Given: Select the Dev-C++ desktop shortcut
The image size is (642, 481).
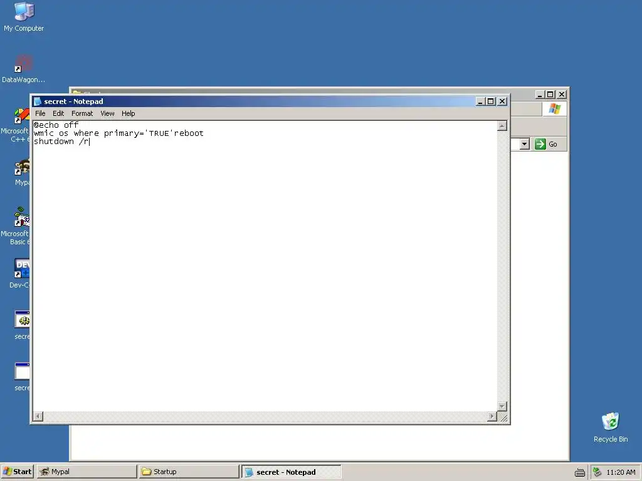Looking at the screenshot, I should (x=20, y=273).
